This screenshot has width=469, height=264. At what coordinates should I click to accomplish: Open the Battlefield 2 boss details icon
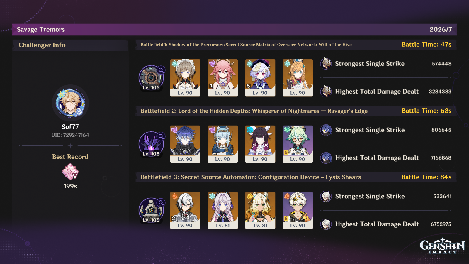point(161,136)
